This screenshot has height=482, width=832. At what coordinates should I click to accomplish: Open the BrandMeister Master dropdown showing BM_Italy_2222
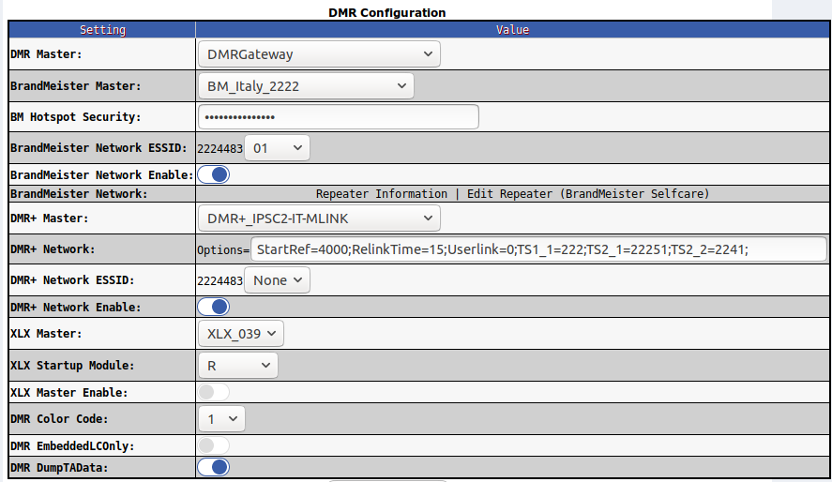(x=306, y=86)
